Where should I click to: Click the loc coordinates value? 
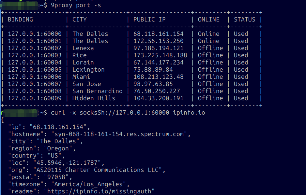click(67, 163)
